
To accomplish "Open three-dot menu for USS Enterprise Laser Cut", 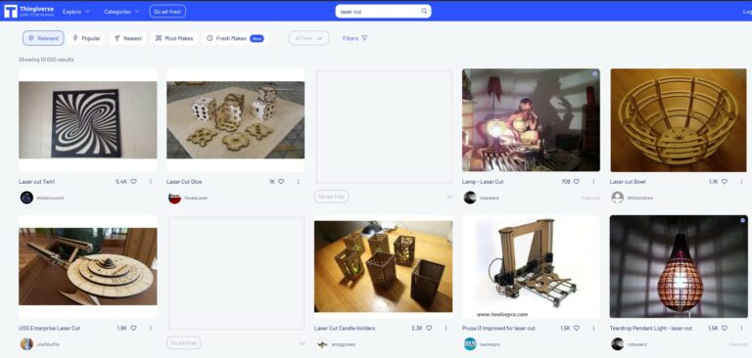I will (150, 329).
